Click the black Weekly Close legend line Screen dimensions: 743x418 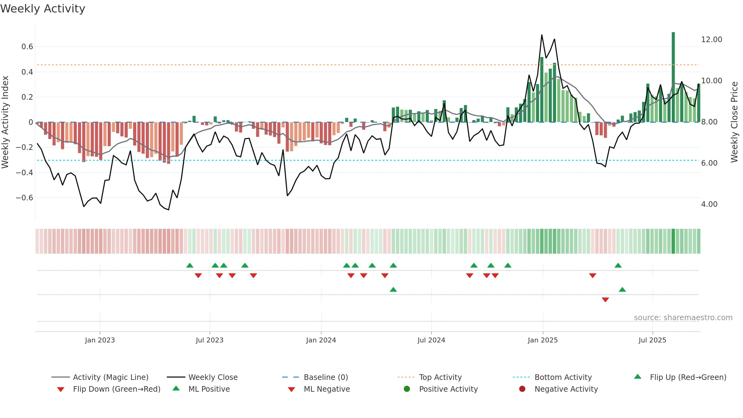(176, 377)
